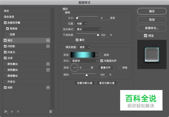
Task: Click 确定 to confirm
Action: (x=152, y=11)
